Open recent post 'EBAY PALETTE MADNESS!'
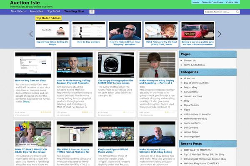Screen dimensions: 250x166 pyautogui.click(x=197, y=150)
